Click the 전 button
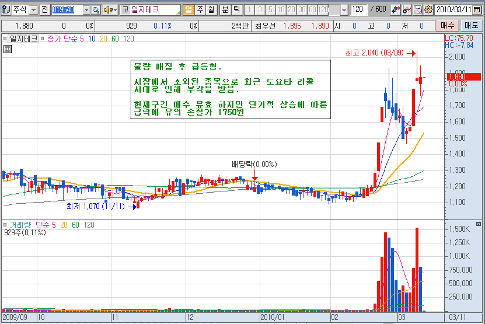Viewport: 485px width, 324px height. [x=44, y=9]
